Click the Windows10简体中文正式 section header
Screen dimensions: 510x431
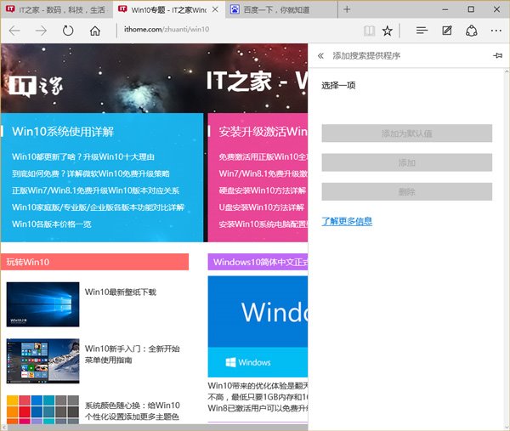click(x=258, y=262)
